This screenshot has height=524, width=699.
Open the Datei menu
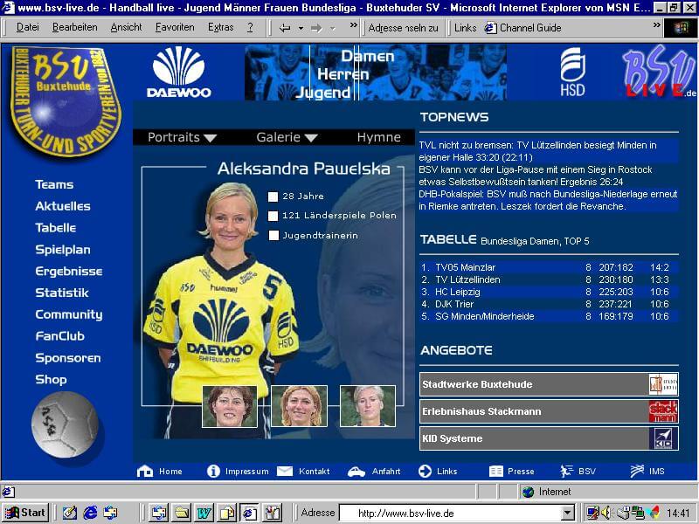pyautogui.click(x=28, y=28)
